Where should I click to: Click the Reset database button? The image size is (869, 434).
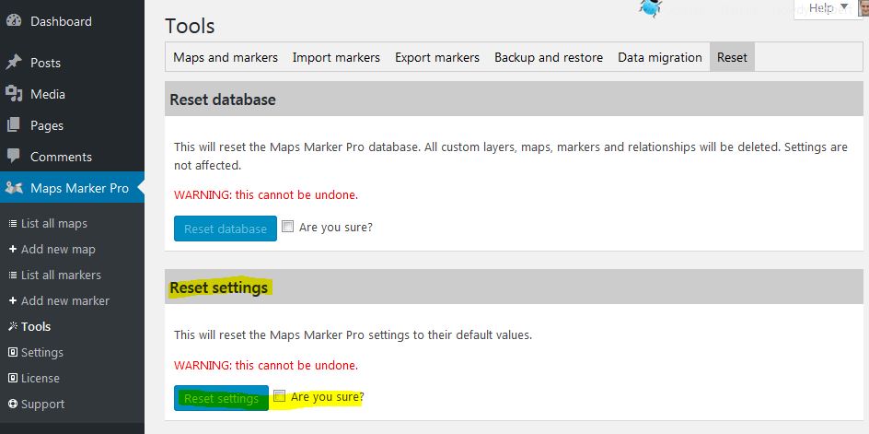tap(226, 229)
